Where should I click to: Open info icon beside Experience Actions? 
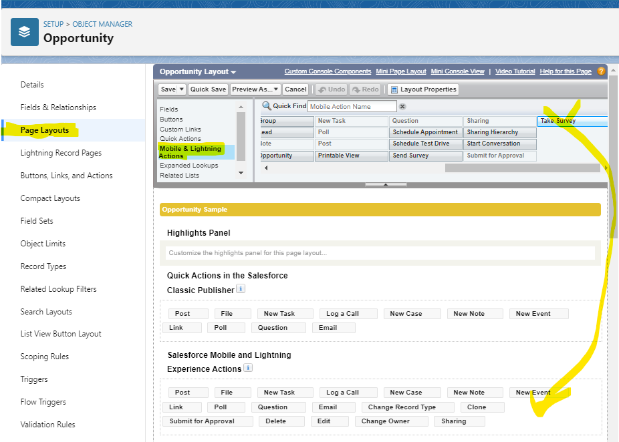[x=248, y=368]
